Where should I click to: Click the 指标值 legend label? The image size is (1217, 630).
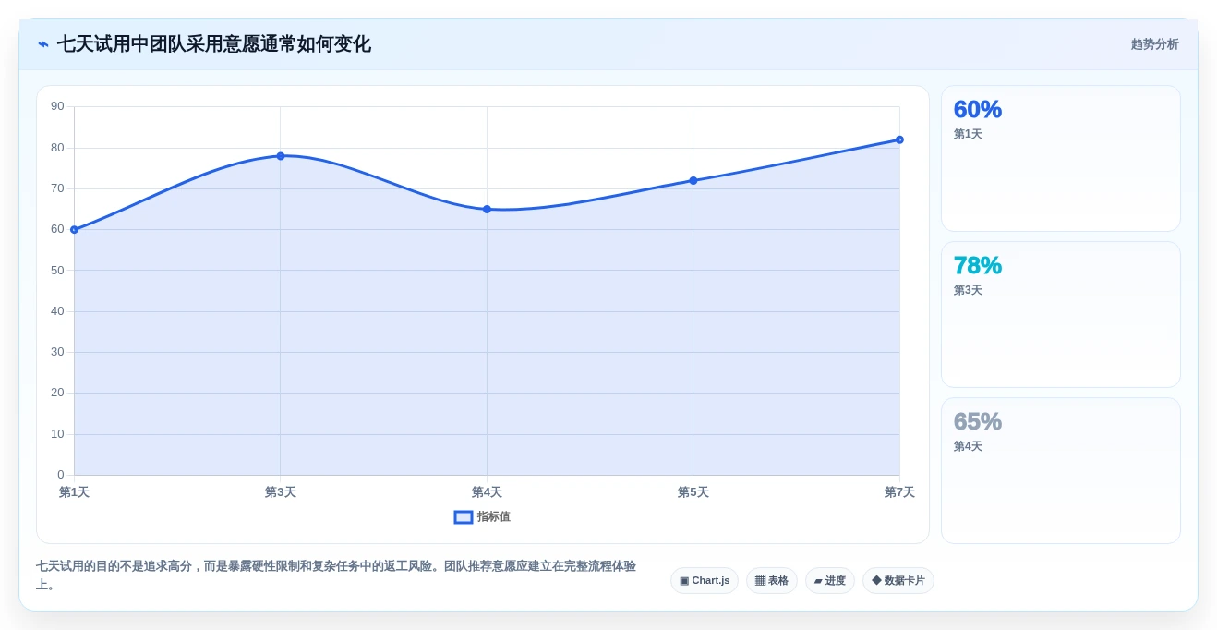pos(494,517)
